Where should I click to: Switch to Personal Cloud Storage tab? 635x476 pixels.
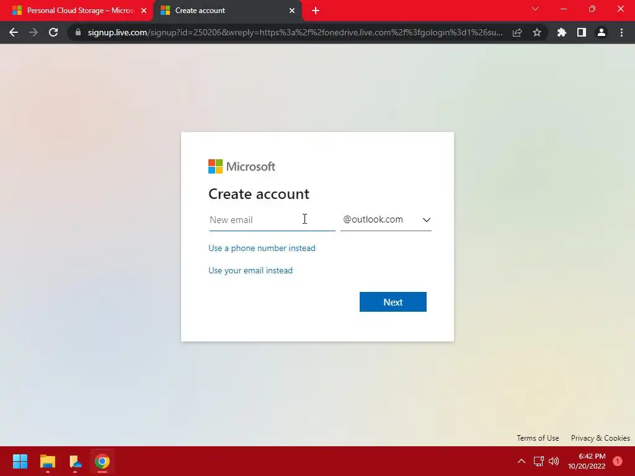(76, 11)
